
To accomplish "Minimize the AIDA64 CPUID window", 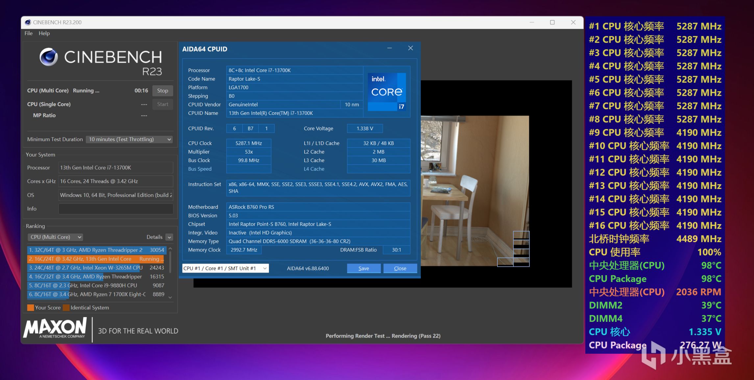I will pos(389,48).
